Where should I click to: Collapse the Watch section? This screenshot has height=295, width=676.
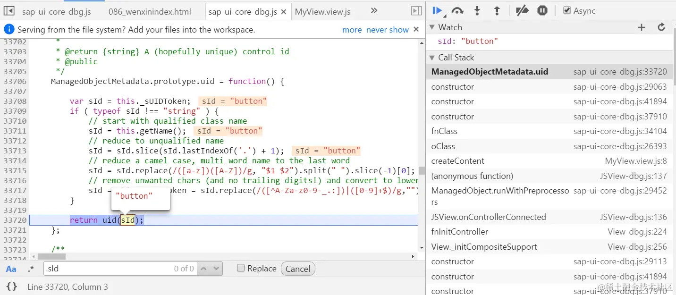[432, 27]
